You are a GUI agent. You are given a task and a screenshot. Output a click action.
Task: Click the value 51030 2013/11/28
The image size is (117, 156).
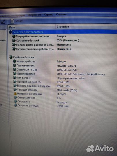66,70
